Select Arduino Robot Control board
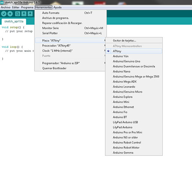 click(x=133, y=142)
